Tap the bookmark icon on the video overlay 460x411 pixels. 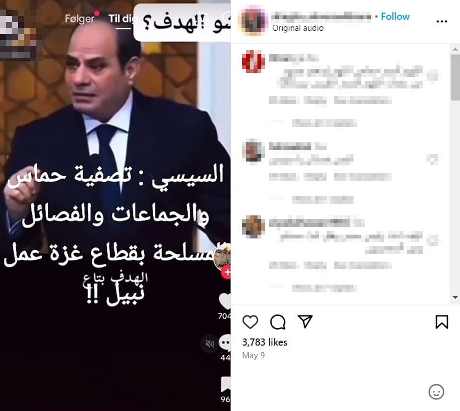(x=226, y=384)
